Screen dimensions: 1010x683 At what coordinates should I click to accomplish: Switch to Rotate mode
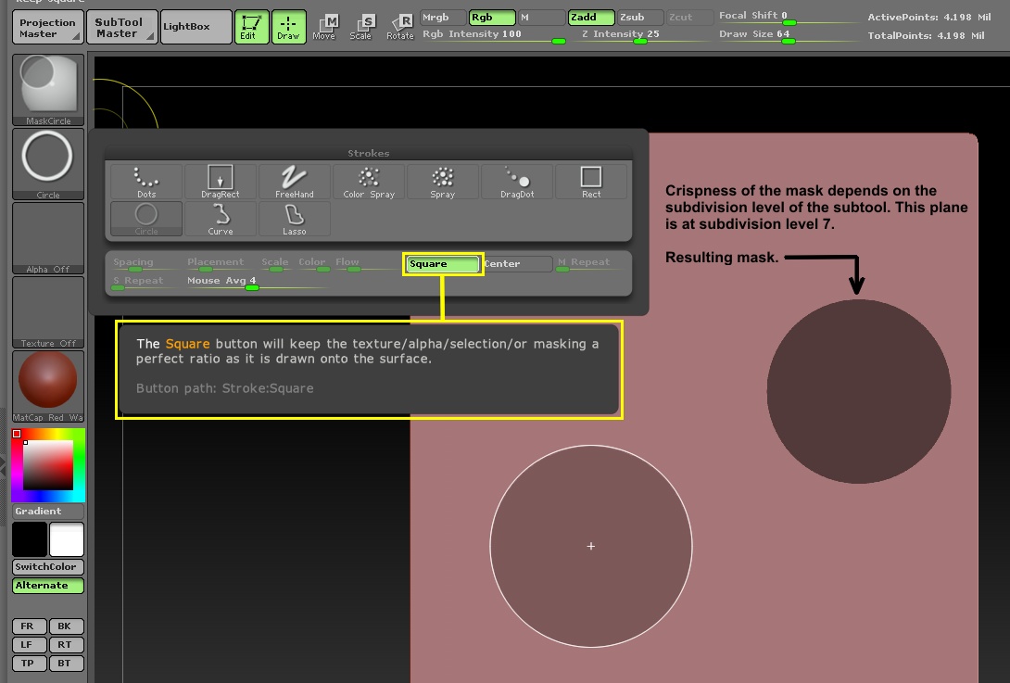399,27
